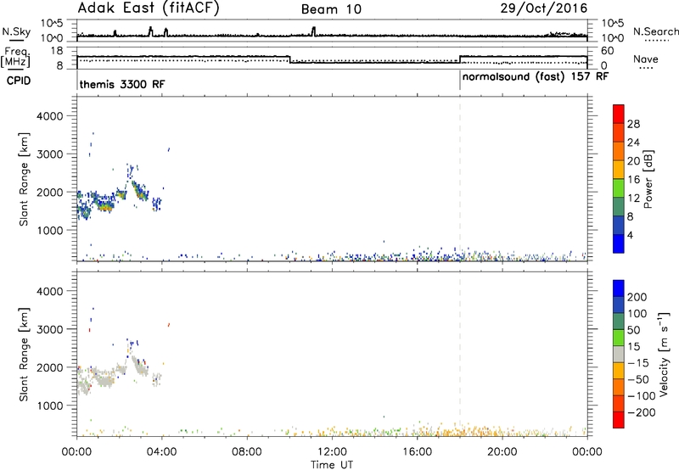
Task: Pick the light green segment of Power colorbar
Action: tap(619, 188)
